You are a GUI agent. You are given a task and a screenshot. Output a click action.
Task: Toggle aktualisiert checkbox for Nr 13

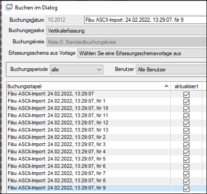coord(186,131)
